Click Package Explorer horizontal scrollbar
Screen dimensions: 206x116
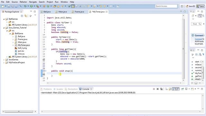point(19,111)
